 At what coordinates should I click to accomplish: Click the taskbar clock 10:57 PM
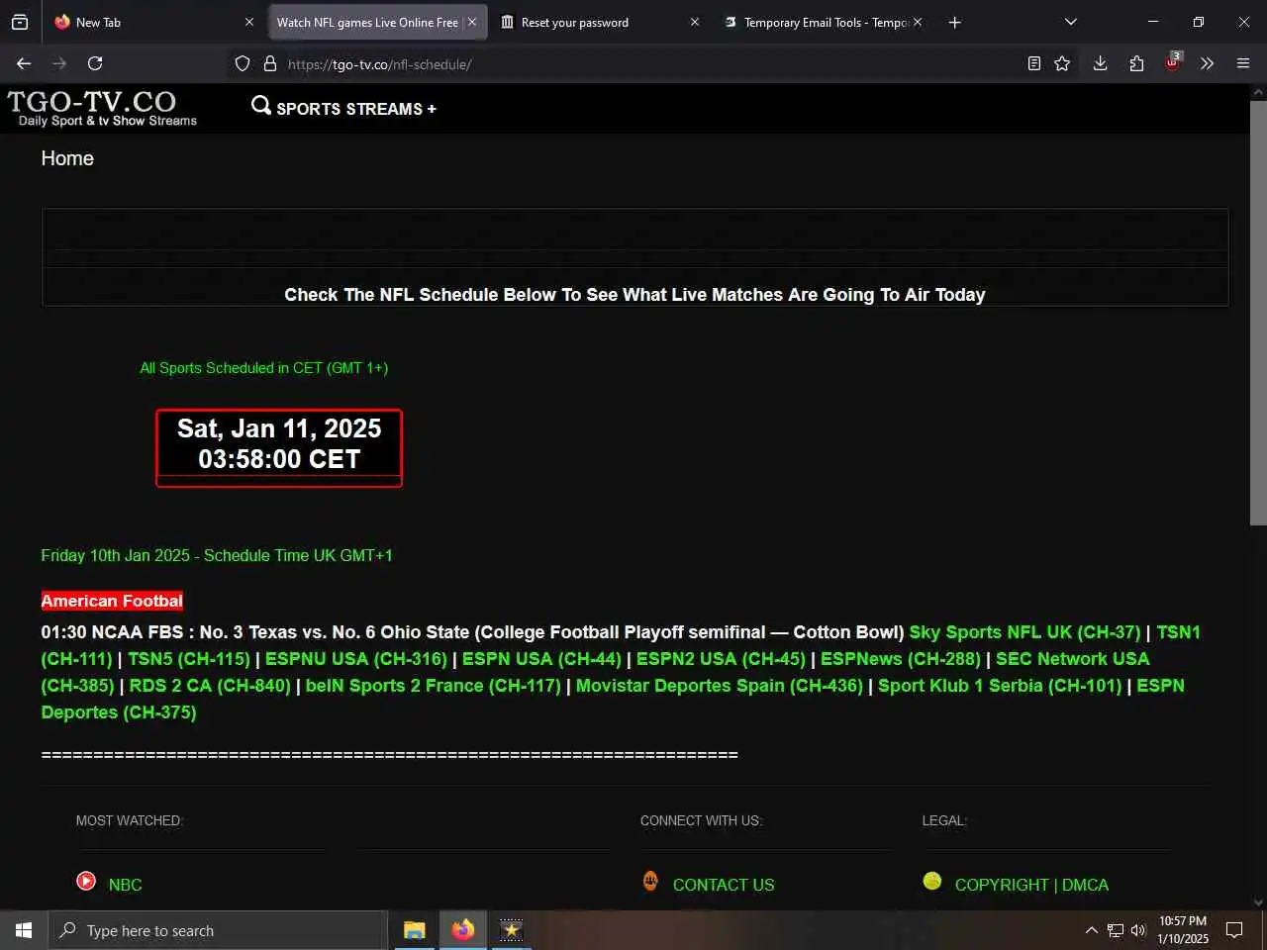tap(1183, 930)
